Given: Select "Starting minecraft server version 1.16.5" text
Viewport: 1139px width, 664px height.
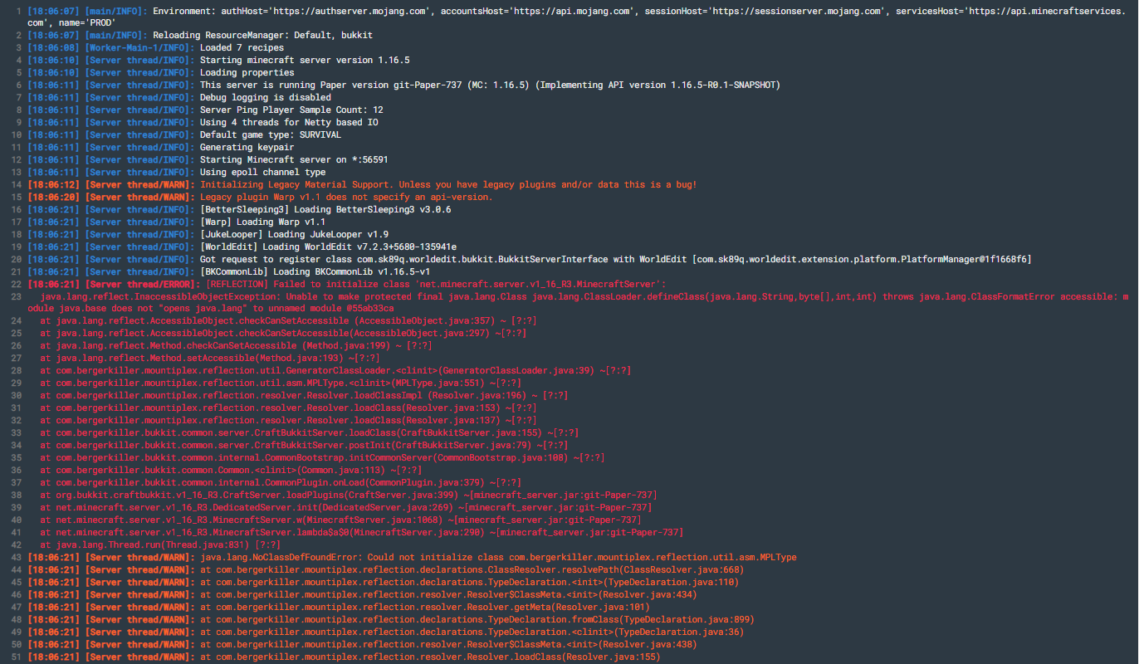Looking at the screenshot, I should pyautogui.click(x=305, y=61).
